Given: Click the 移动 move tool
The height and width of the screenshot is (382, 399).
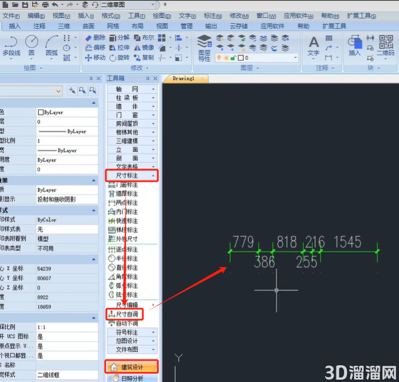Looking at the screenshot, I should 95,58.
